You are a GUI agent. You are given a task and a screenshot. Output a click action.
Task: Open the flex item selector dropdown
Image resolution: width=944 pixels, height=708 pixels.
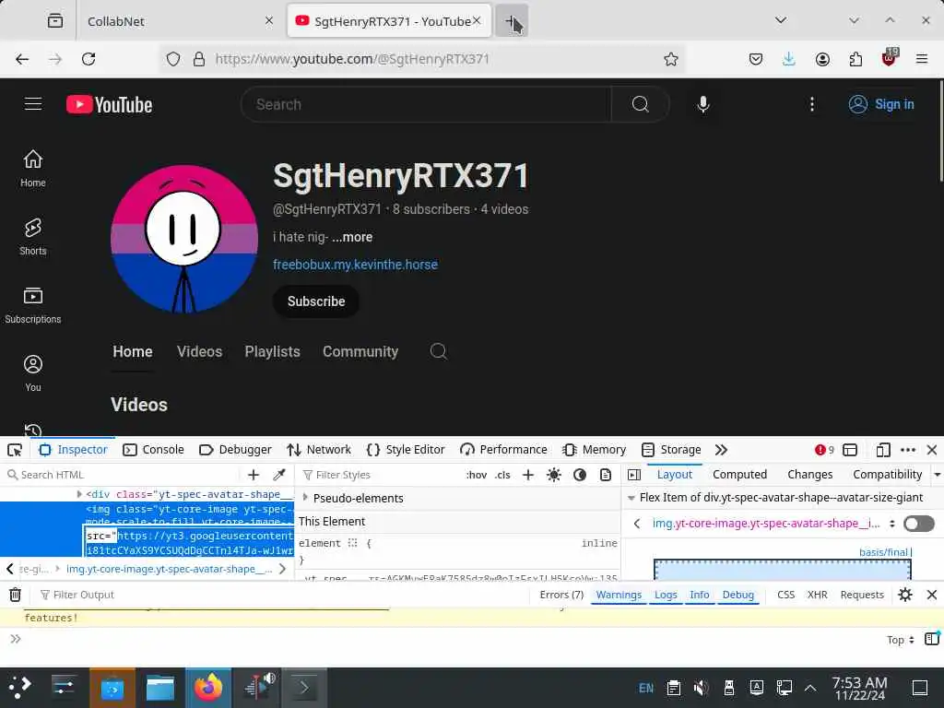point(892,524)
